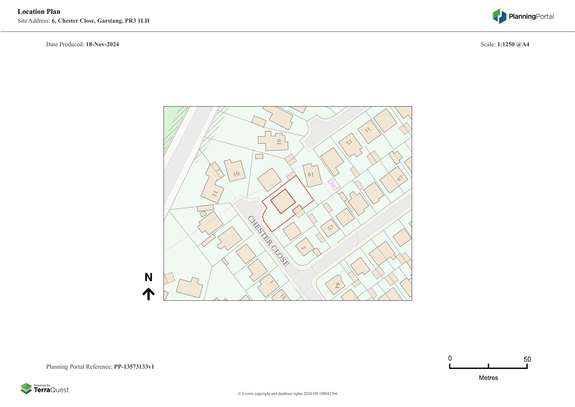Click the black north arrow icon
The height and width of the screenshot is (407, 575).
point(149,294)
